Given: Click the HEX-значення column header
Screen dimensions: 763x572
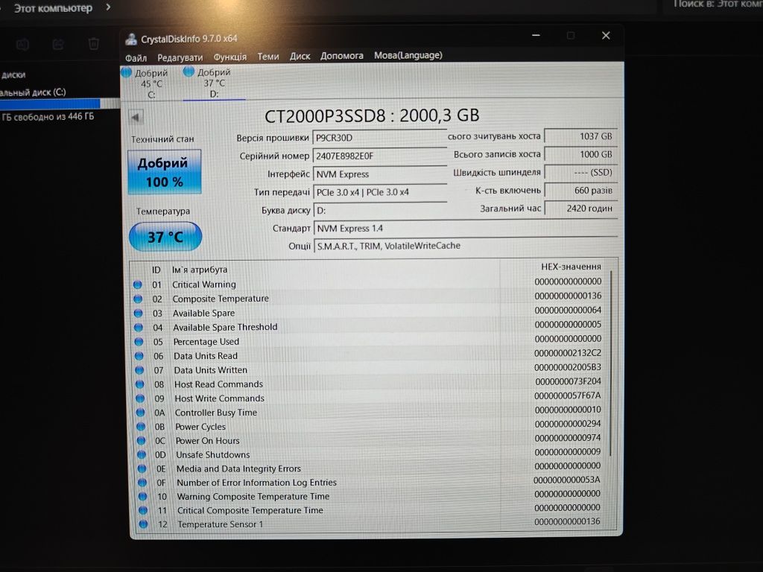Looking at the screenshot, I should pyautogui.click(x=571, y=267).
